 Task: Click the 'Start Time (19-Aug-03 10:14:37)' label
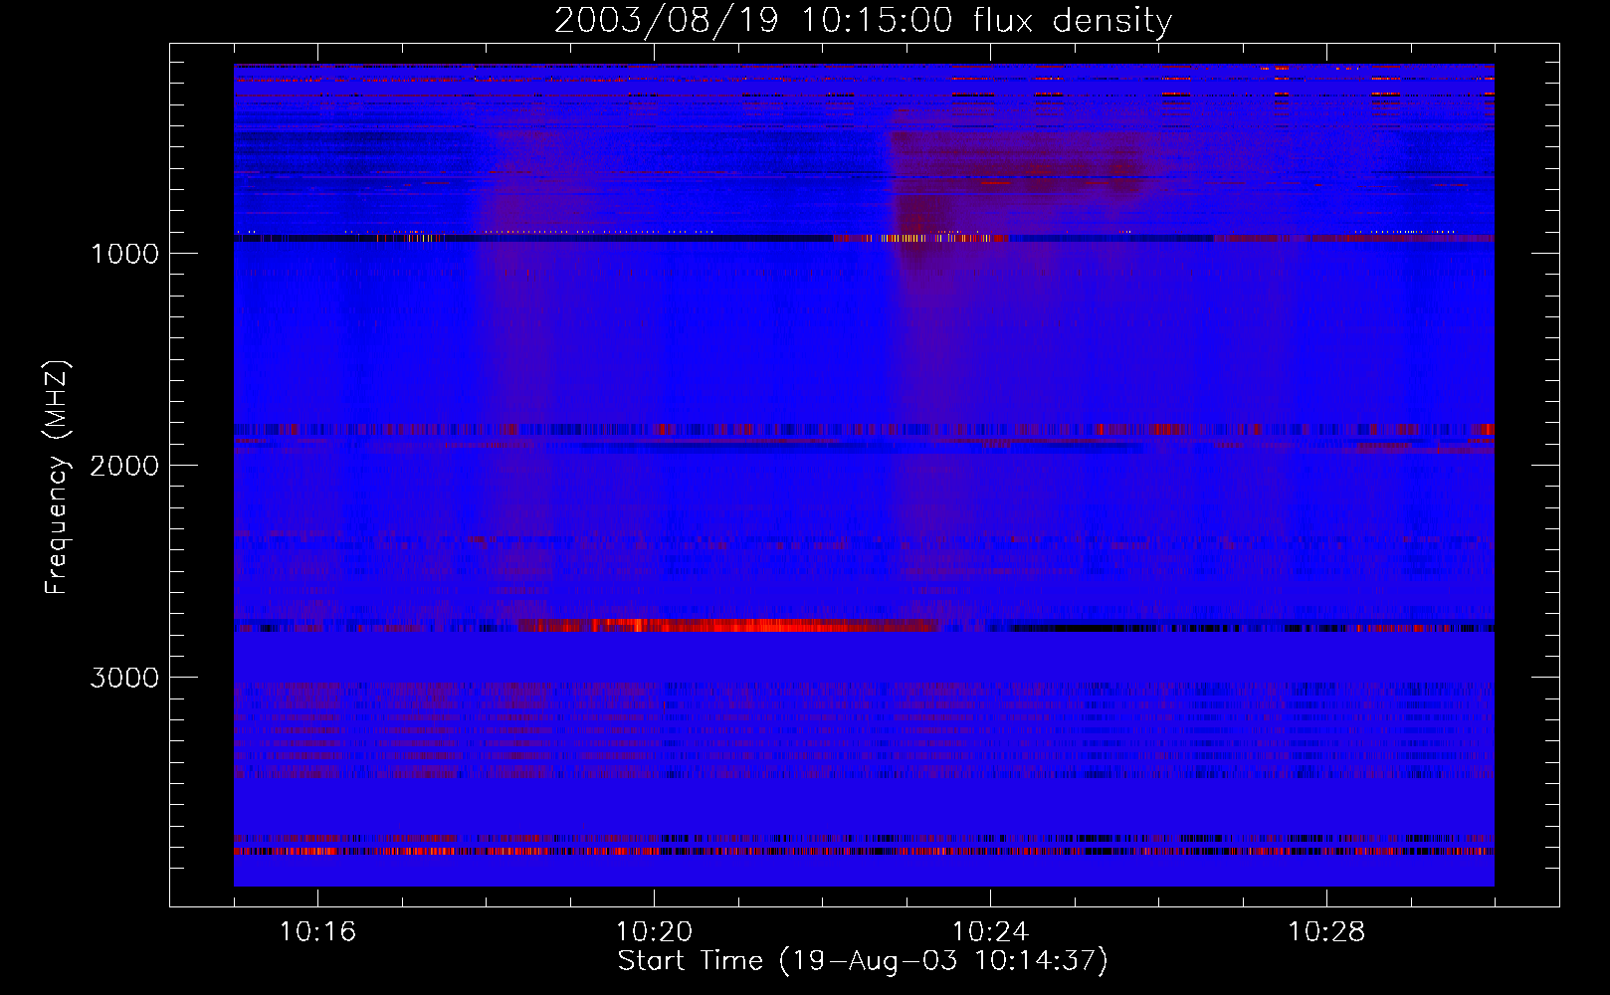pyautogui.click(x=863, y=961)
